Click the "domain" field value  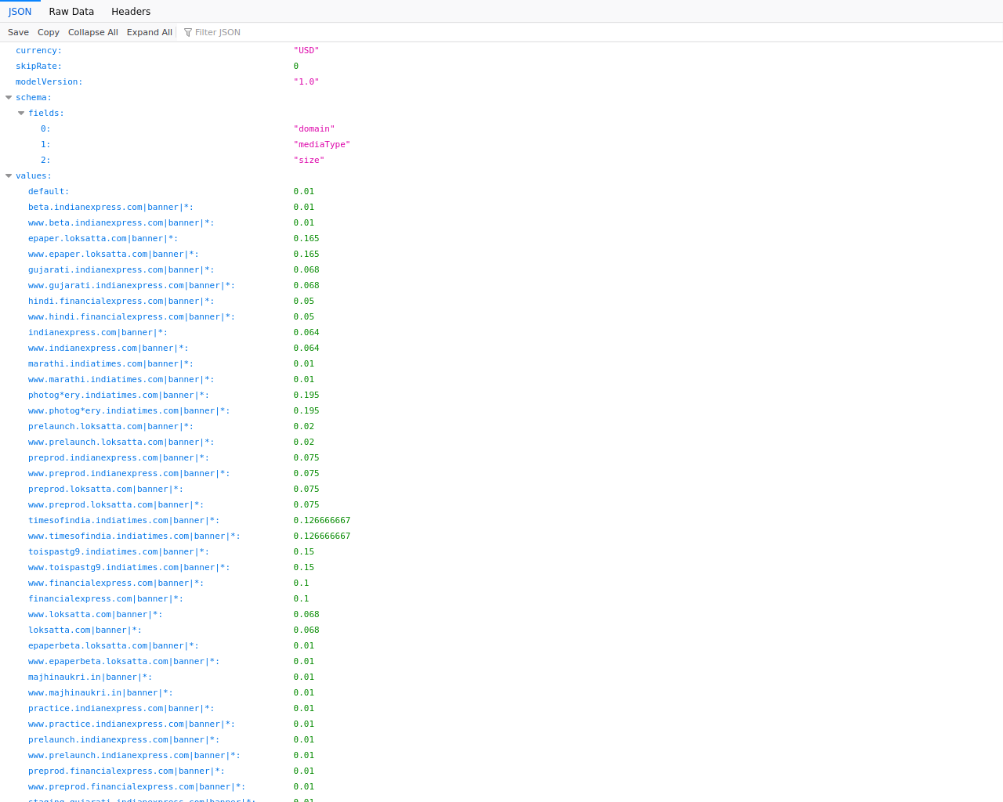(x=314, y=128)
